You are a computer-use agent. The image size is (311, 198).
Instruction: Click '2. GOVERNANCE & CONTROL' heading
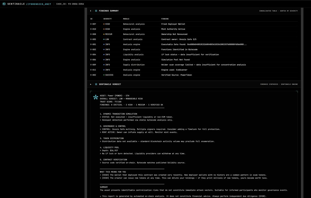[x=113, y=126]
